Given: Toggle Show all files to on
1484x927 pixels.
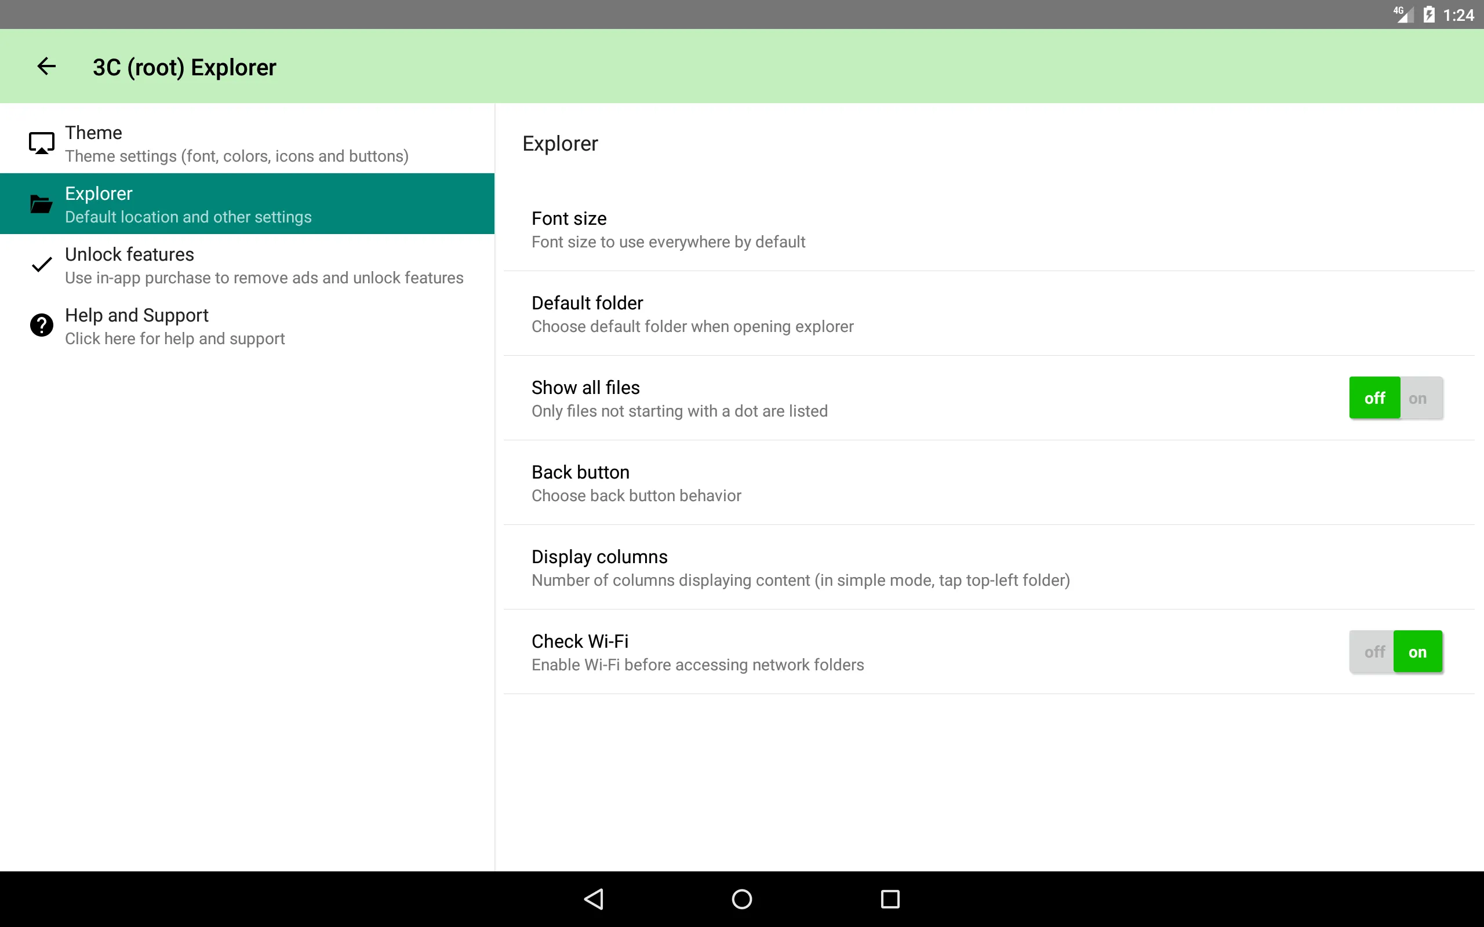Looking at the screenshot, I should [1418, 397].
